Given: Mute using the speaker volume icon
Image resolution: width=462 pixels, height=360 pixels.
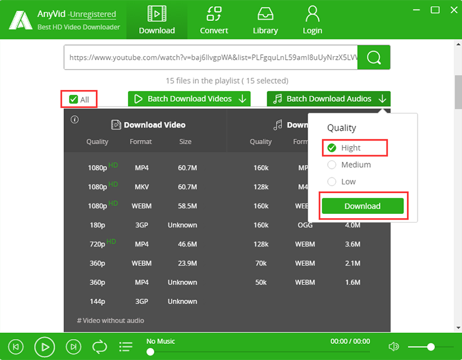Looking at the screenshot, I should coord(394,346).
